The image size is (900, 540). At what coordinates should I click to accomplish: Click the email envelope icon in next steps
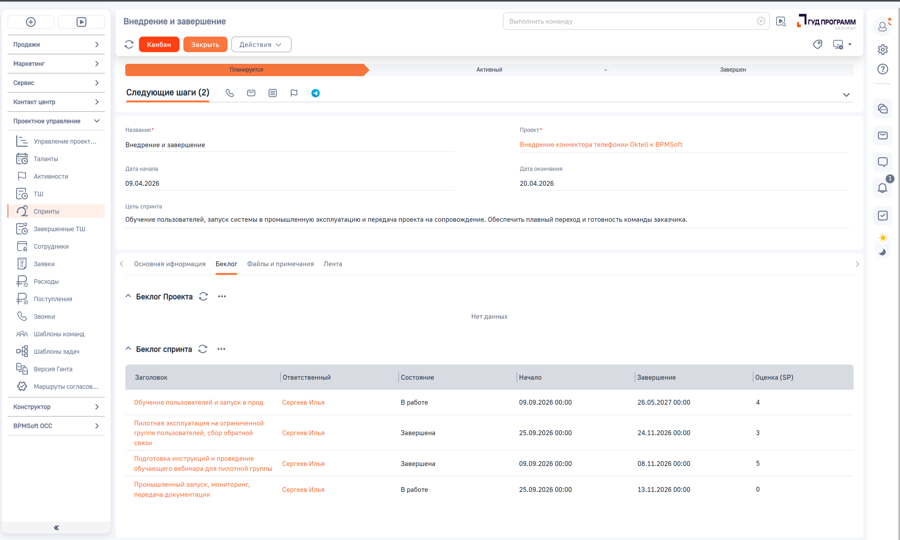[251, 93]
